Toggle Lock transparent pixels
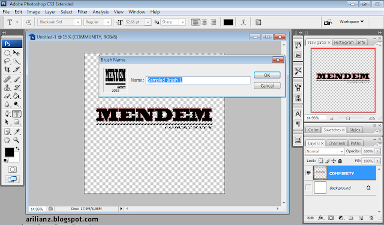 (x=321, y=161)
